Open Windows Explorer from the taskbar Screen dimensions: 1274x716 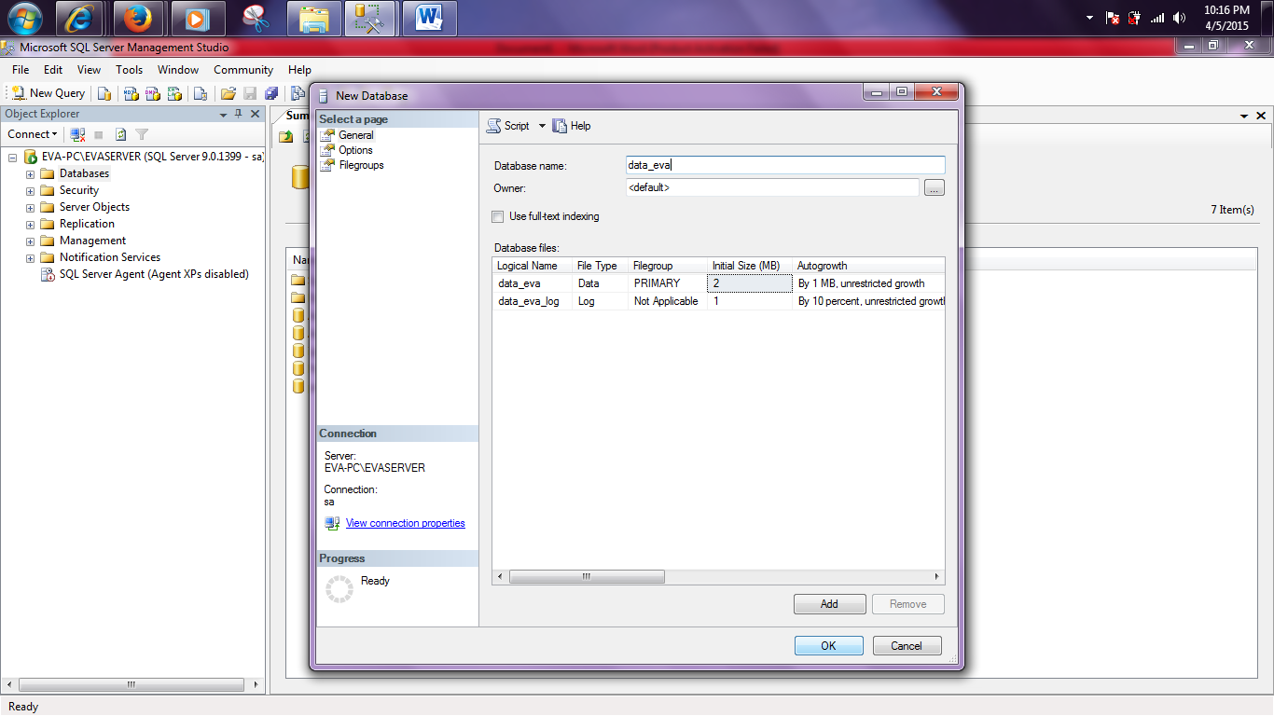[313, 18]
